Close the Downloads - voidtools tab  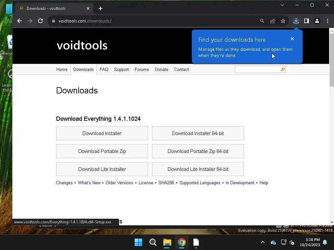[88, 8]
